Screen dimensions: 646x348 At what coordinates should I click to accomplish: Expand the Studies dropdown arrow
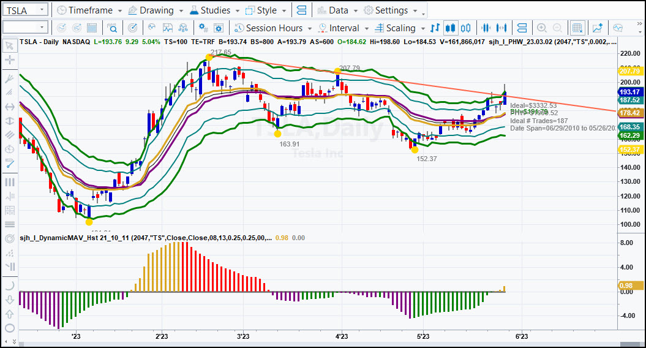coord(238,10)
